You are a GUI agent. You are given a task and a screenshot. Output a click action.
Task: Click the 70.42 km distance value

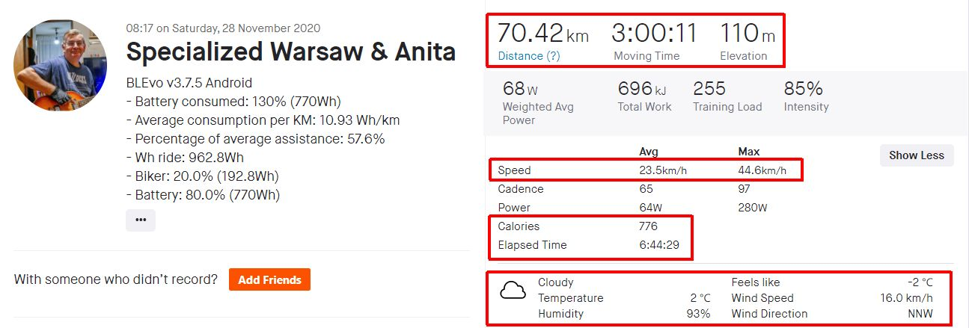pos(542,34)
